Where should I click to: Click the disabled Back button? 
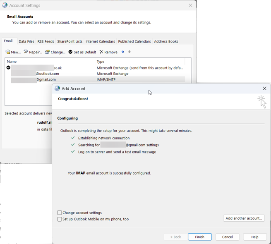coord(175,237)
